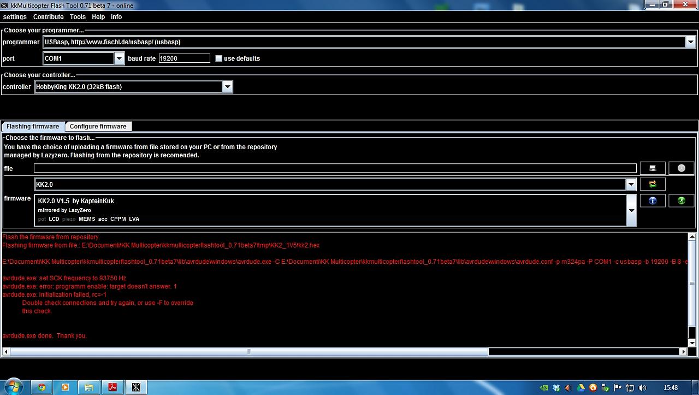The height and width of the screenshot is (395, 699).
Task: Click the Show desktop button
Action: pos(695,387)
